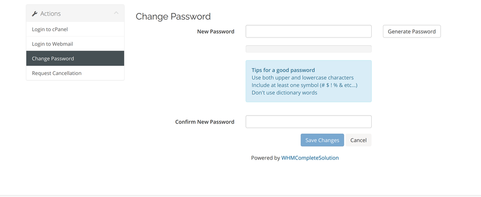Click the Don't use dictionary words tip

(284, 93)
